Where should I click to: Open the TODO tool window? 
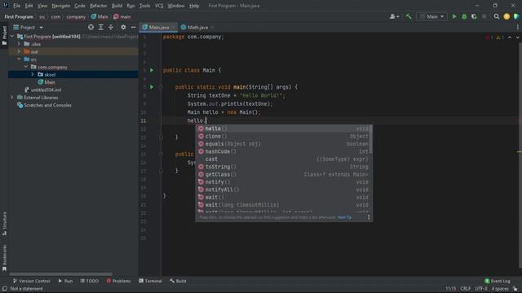pyautogui.click(x=90, y=281)
